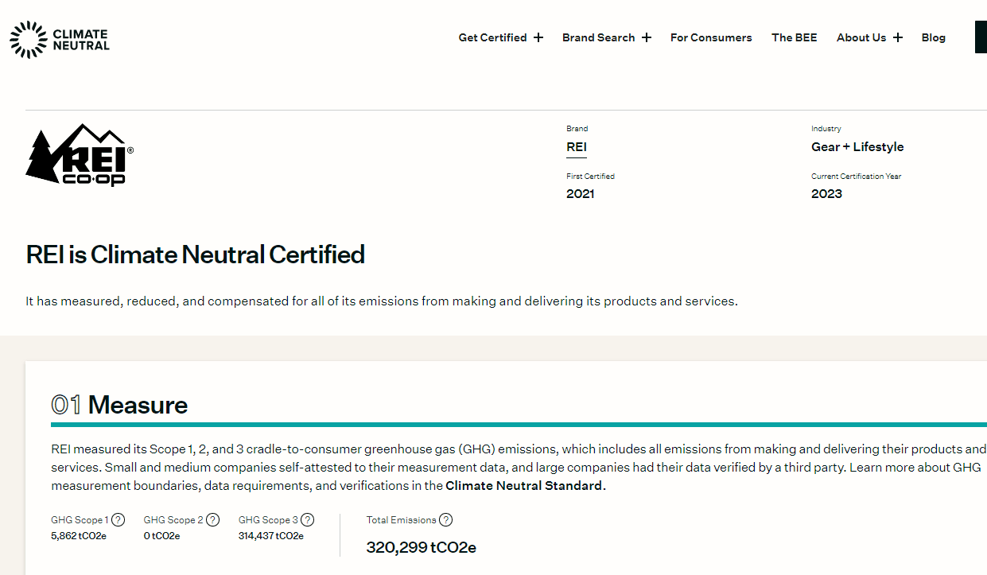Click the 01 Measure section heading
Viewport: 987px width, 575px height.
119,405
